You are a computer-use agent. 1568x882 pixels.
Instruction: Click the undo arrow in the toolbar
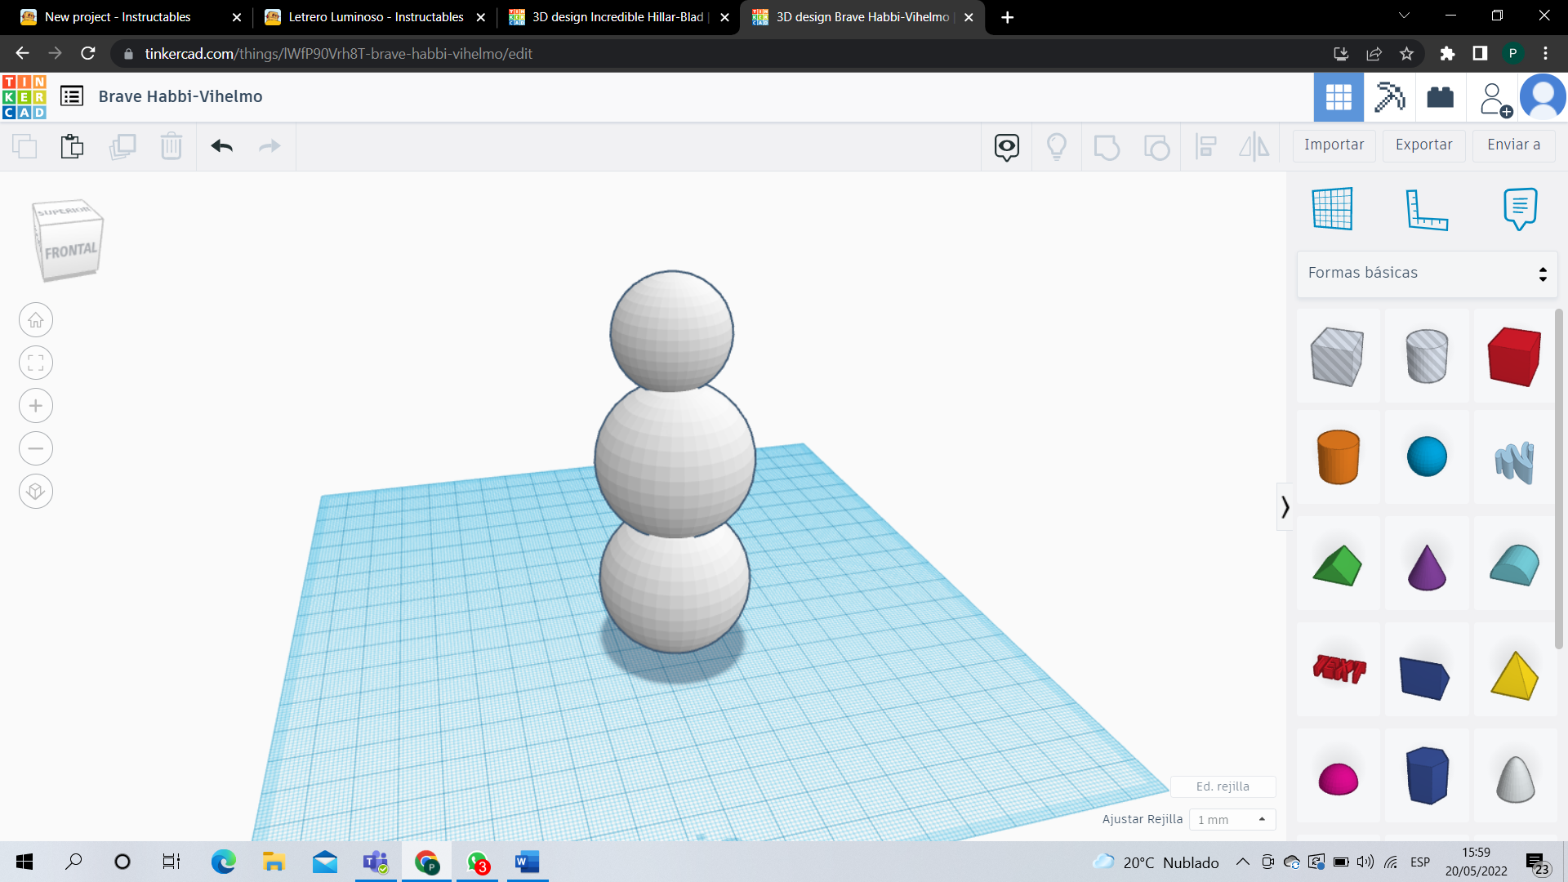[221, 146]
